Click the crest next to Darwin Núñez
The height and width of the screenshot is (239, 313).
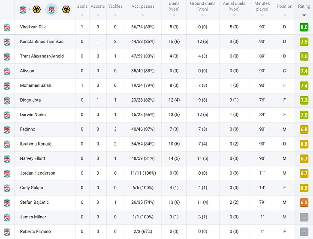(x=7, y=115)
